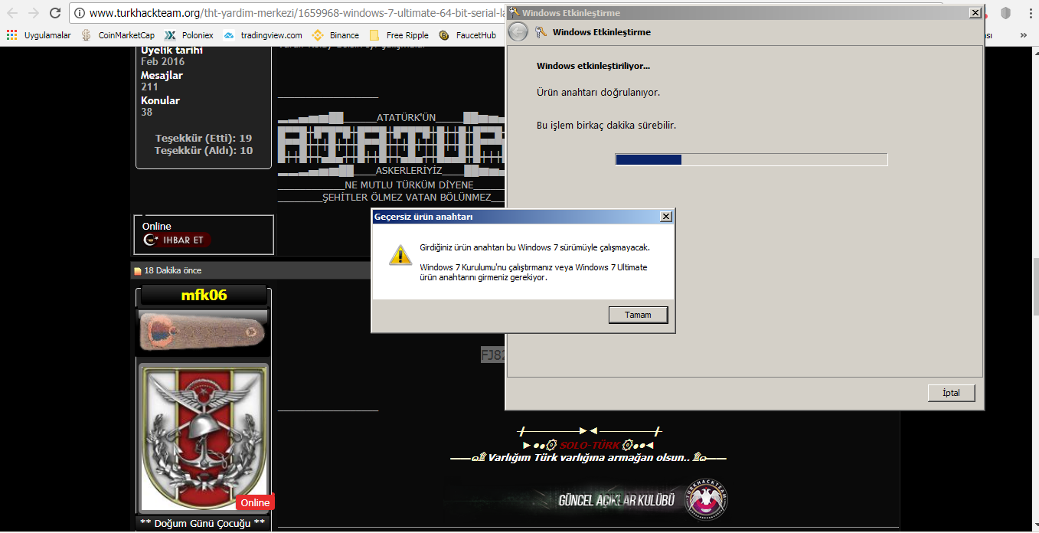Click the Turk Hack Team round logo

point(707,500)
